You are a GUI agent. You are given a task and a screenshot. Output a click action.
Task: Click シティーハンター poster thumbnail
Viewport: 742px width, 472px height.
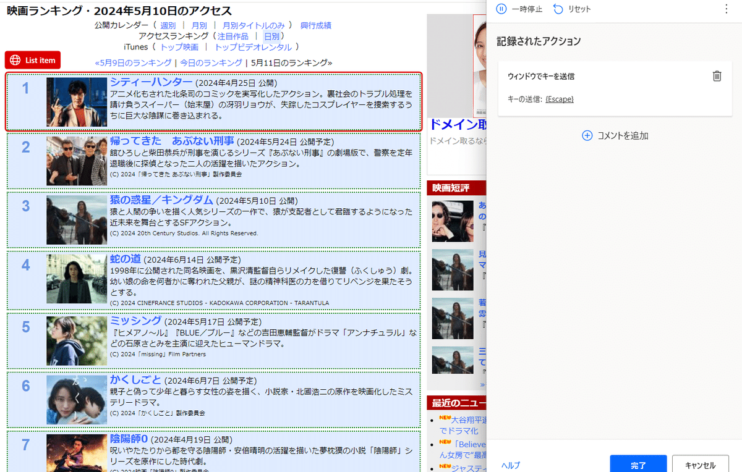[77, 102]
